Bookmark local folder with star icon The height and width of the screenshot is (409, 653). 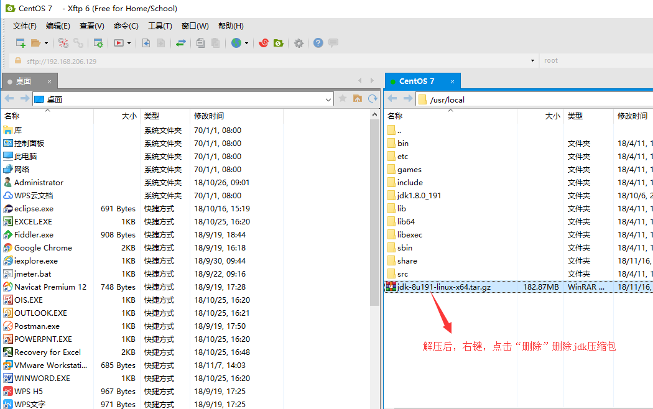coord(342,98)
